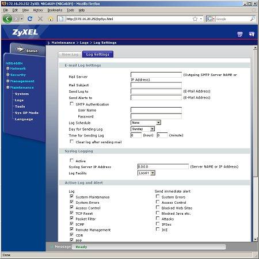Screen dimensions: 259x259
Task: Open the View menu
Action: click(25, 10)
